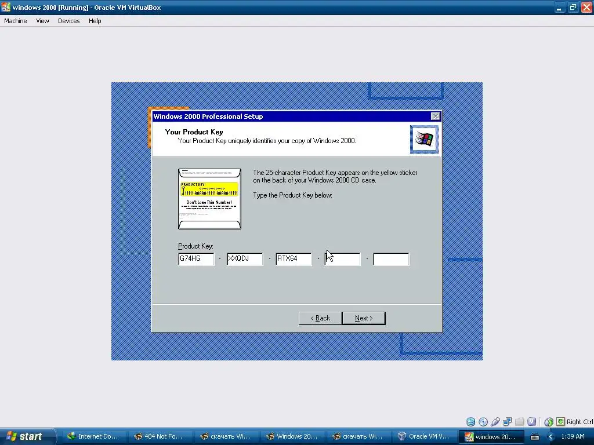Restore down the VirtualBox window
The image size is (594, 445).
click(573, 7)
